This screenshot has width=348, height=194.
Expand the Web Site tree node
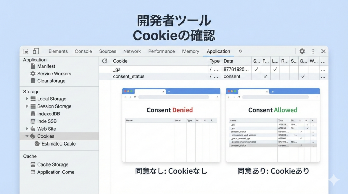point(27,129)
